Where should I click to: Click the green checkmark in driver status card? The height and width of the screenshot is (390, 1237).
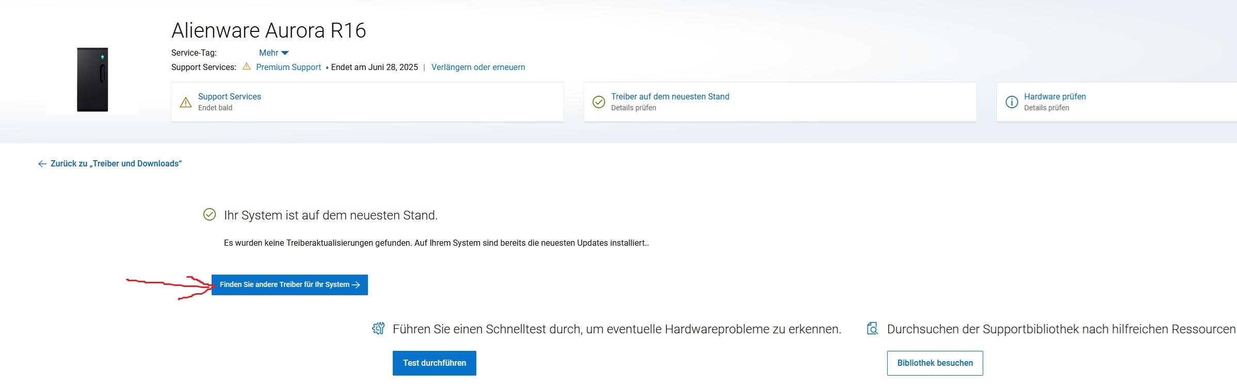tap(599, 102)
